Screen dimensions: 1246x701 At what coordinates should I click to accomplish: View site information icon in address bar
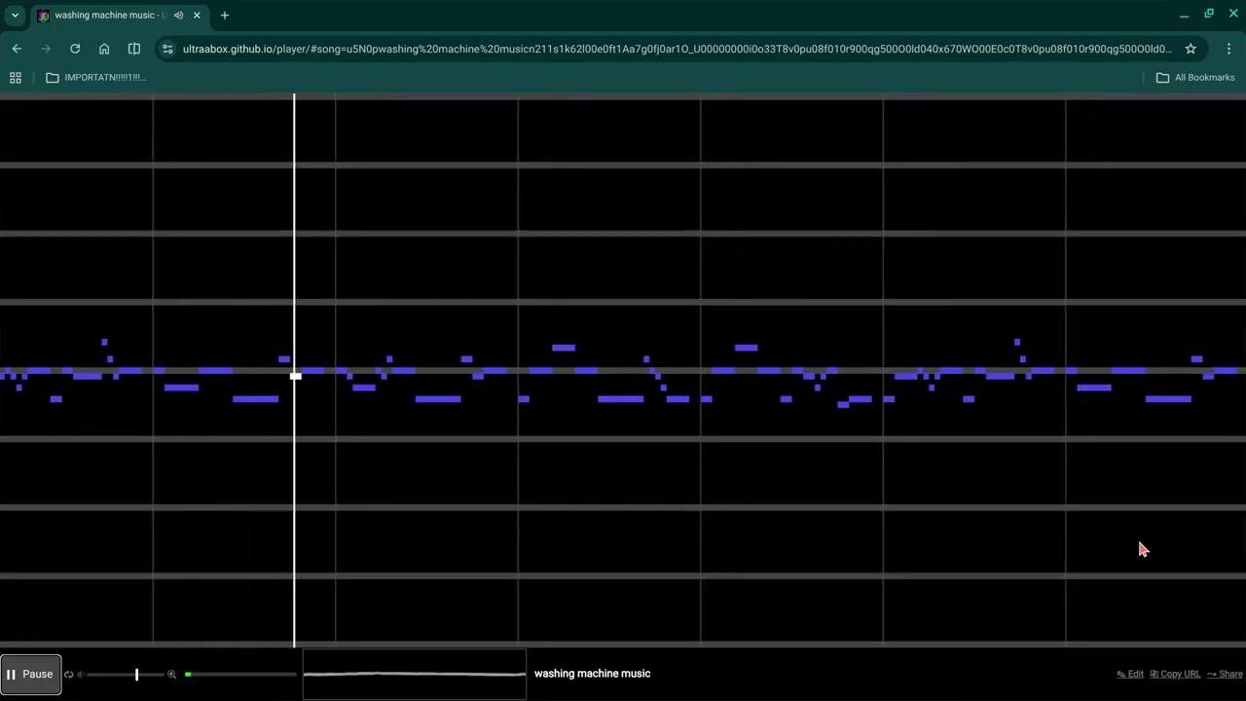[x=167, y=49]
